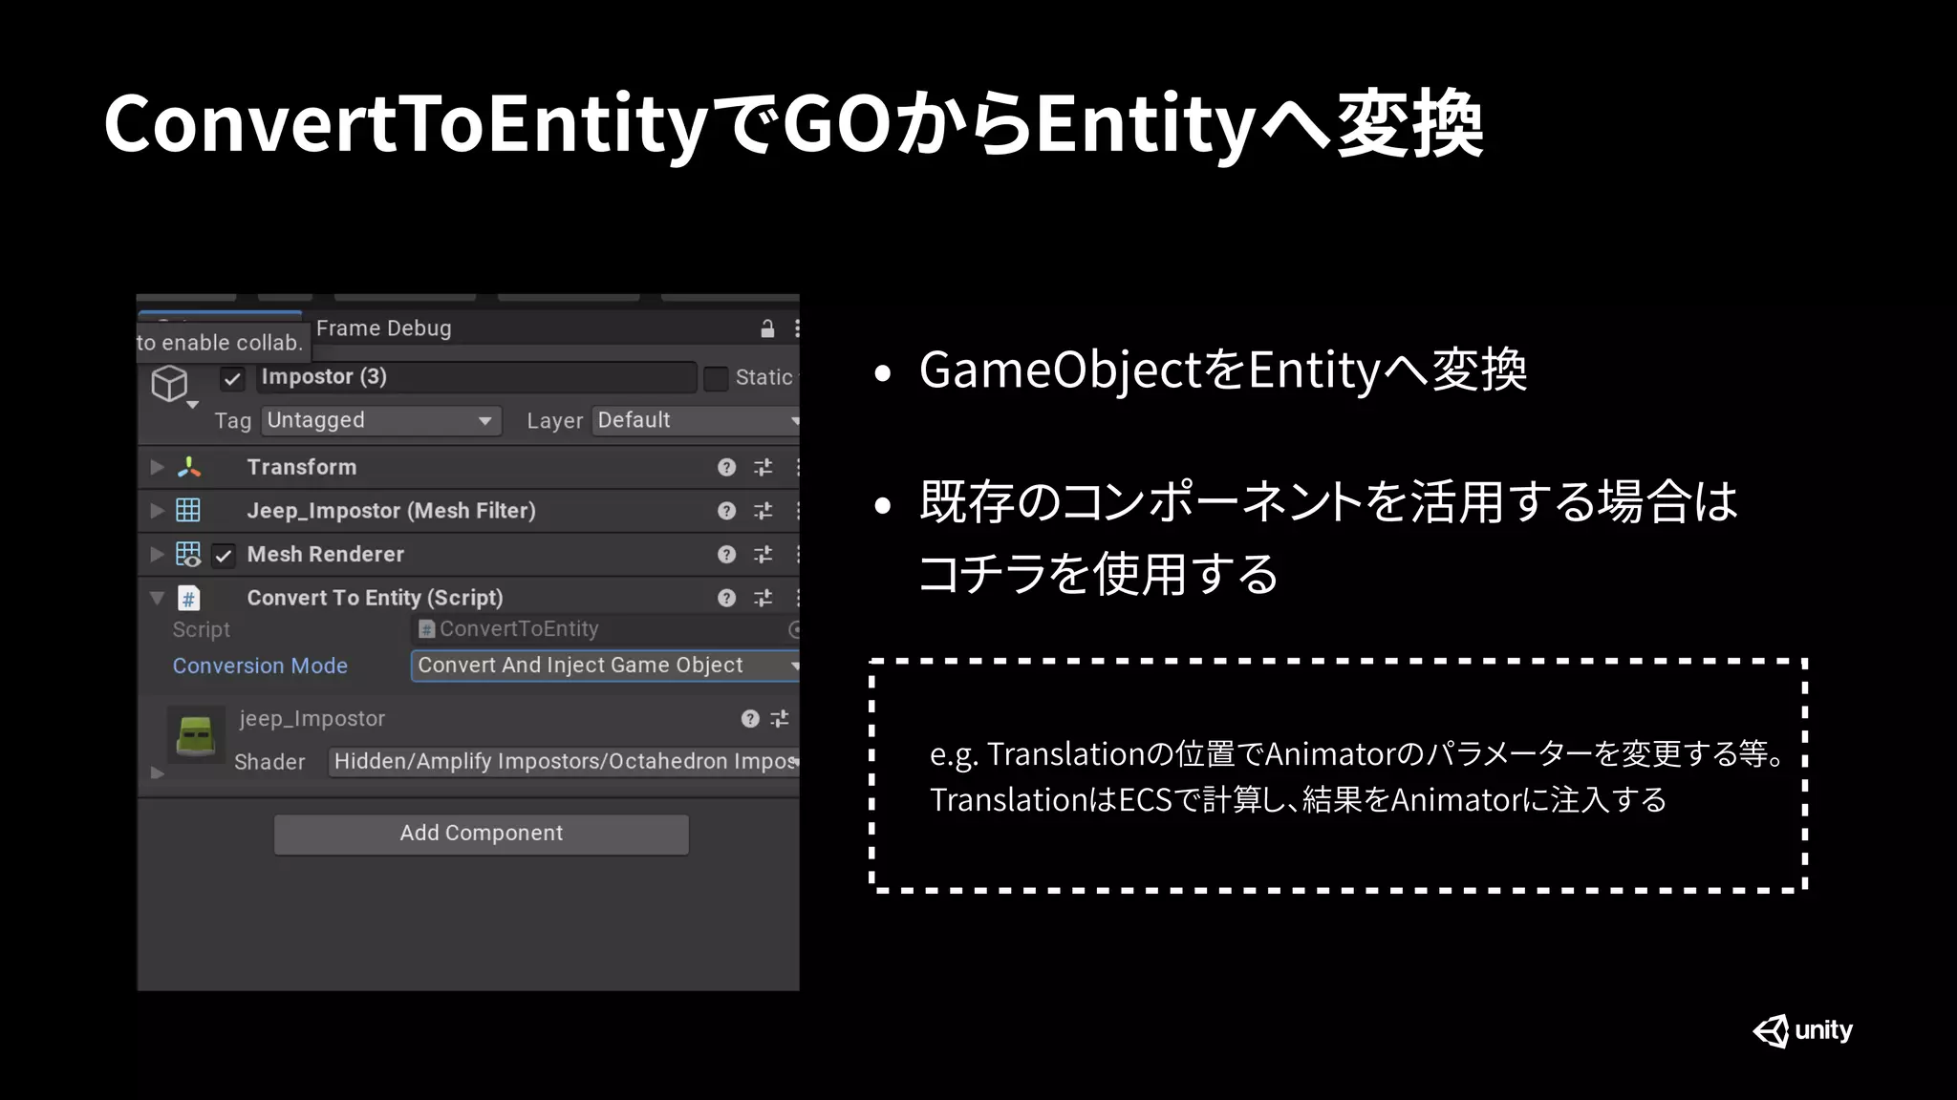The width and height of the screenshot is (1957, 1100).
Task: Collapse the Convert To Entity component
Action: (x=158, y=598)
